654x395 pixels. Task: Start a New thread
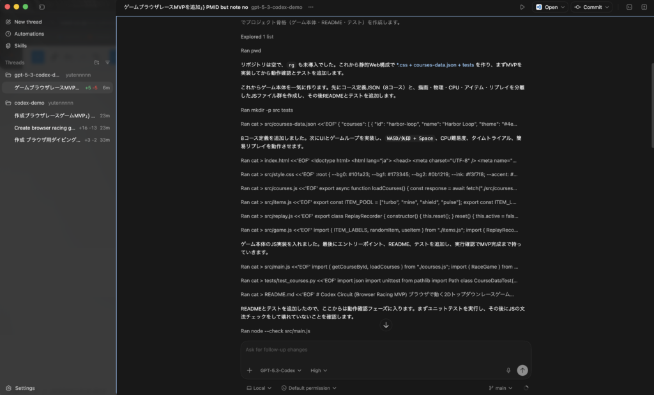click(x=27, y=22)
